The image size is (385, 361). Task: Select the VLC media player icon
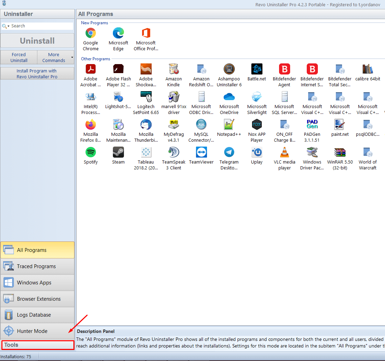tap(285, 152)
